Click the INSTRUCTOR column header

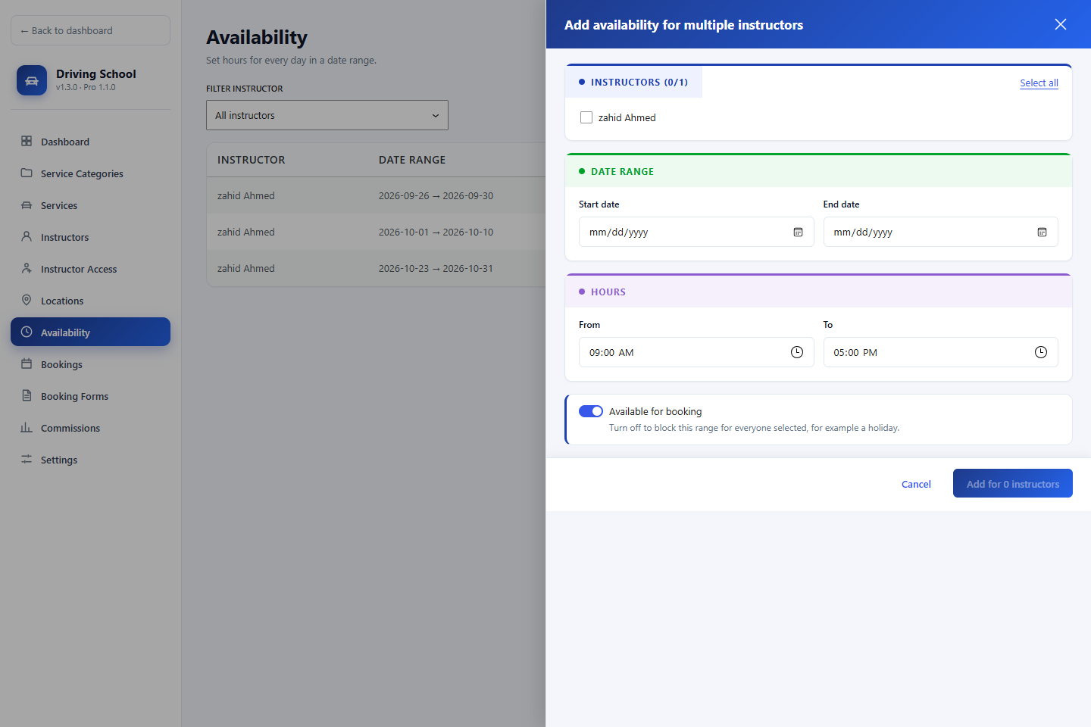click(252, 160)
